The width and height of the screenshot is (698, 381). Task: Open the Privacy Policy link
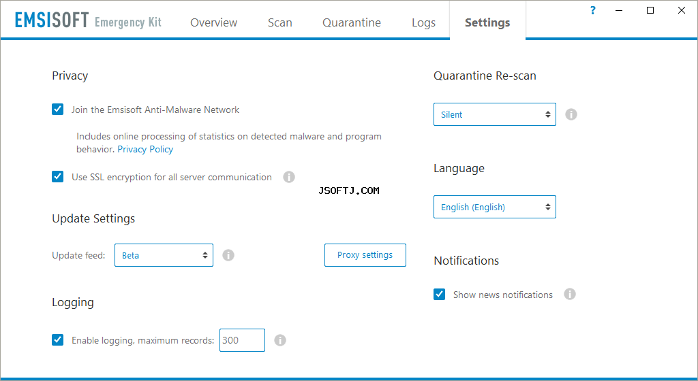coord(145,149)
